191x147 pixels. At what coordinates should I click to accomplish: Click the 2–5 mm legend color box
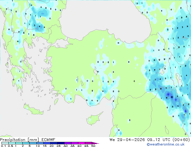pyautogui.click(x=26, y=143)
